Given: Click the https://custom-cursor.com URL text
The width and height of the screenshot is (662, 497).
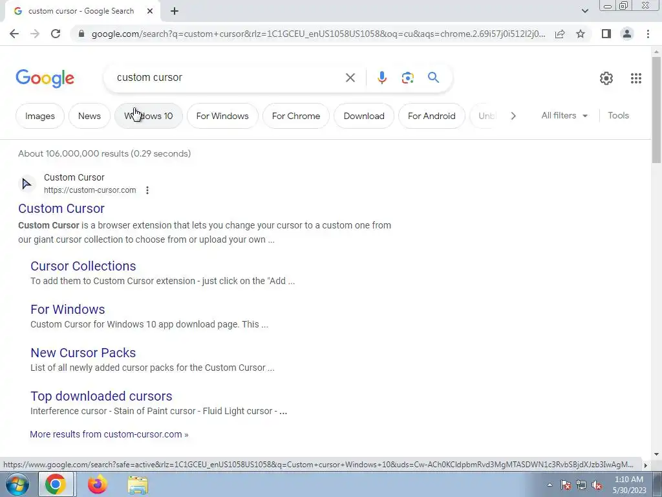Looking at the screenshot, I should click(x=90, y=190).
